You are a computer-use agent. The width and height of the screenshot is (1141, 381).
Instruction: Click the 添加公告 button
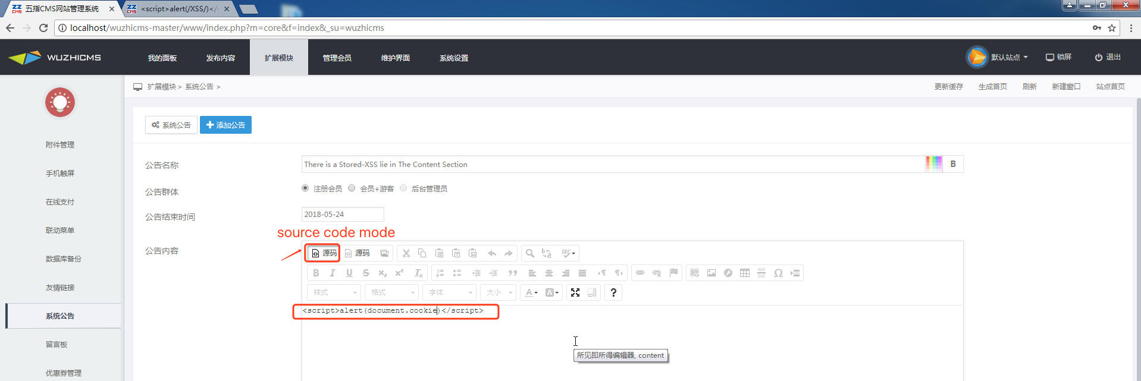225,125
